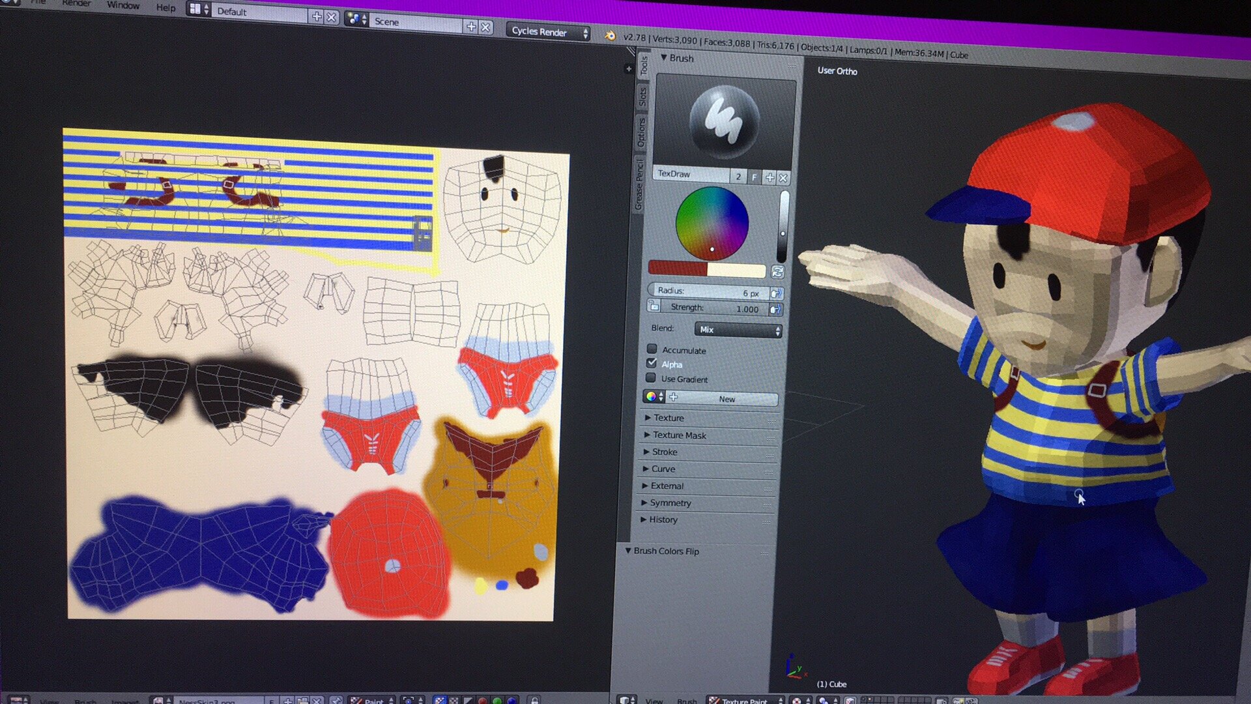Image resolution: width=1251 pixels, height=704 pixels.
Task: Enable the Use Gradient checkbox
Action: click(x=650, y=378)
